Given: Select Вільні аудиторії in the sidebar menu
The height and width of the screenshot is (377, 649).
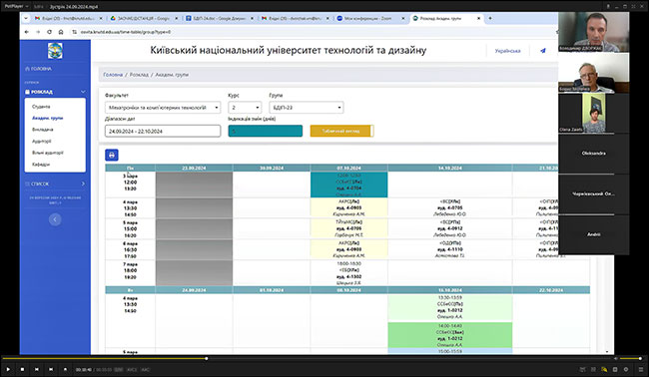Looking at the screenshot, I should 48,153.
